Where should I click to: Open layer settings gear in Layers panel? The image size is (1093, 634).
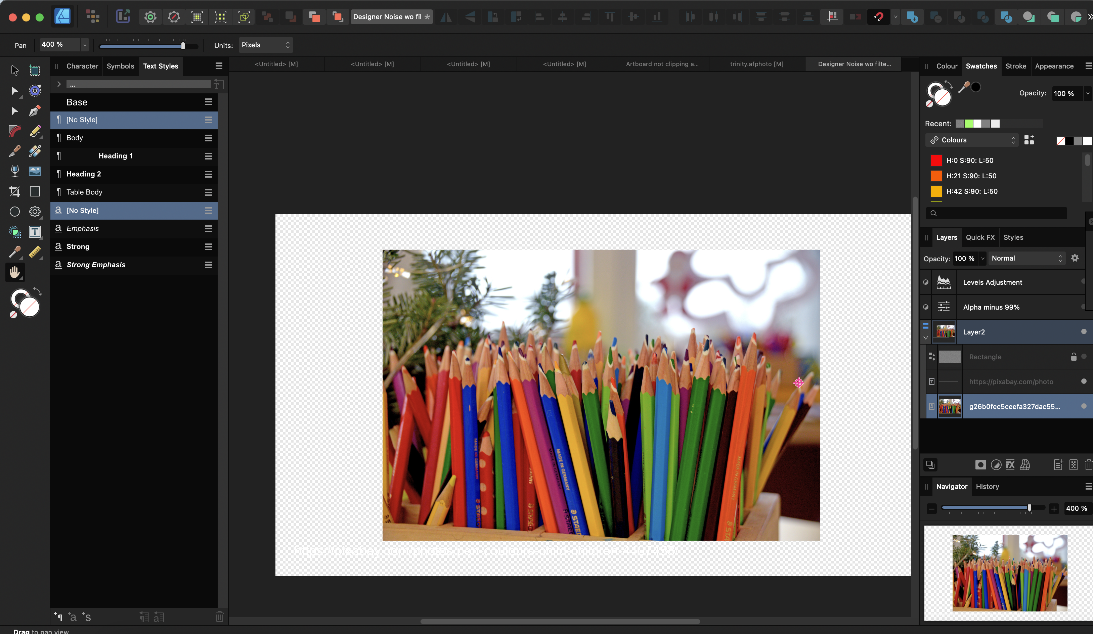point(1075,258)
